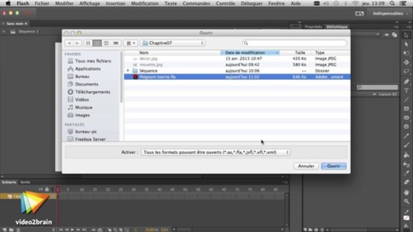Click the timeline play button

click(x=72, y=229)
